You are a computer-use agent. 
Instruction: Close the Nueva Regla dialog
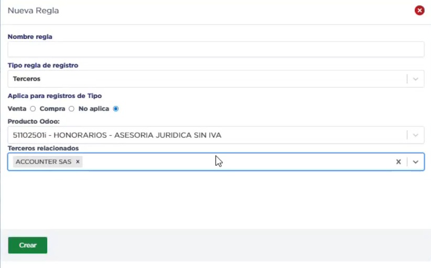coord(419,10)
